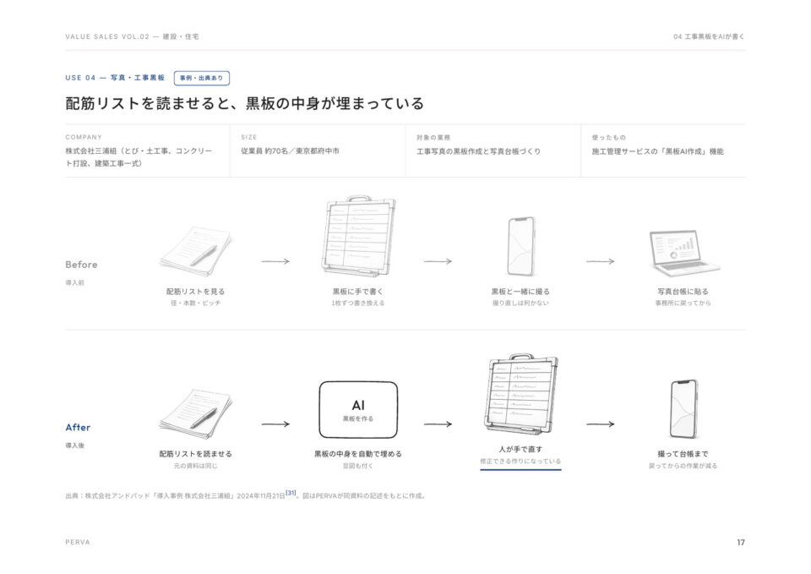Click the 事務所に戻ってから caption
This screenshot has height=574, width=811.
click(683, 303)
